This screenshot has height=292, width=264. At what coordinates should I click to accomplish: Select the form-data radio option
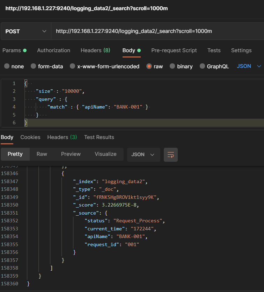(34, 66)
